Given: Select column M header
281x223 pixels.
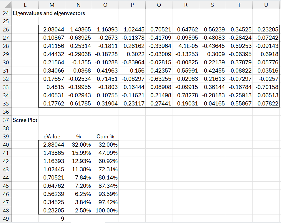Looking at the screenshot, I should tap(52, 5).
